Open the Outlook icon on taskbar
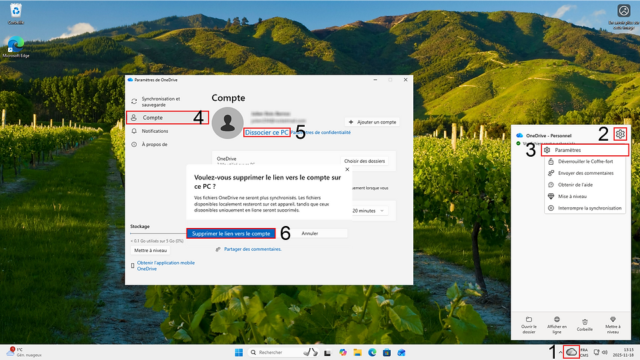The height and width of the screenshot is (360, 640). [x=401, y=352]
